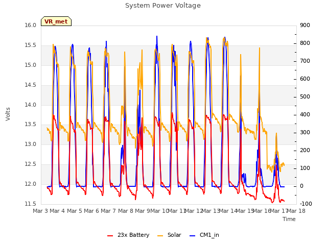Click the 800 right axis tick label
Screen dimensions: 327x245
coord(305,43)
